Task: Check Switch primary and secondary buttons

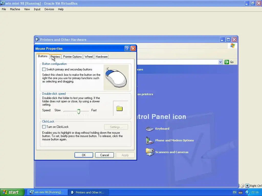Action: [44, 69]
